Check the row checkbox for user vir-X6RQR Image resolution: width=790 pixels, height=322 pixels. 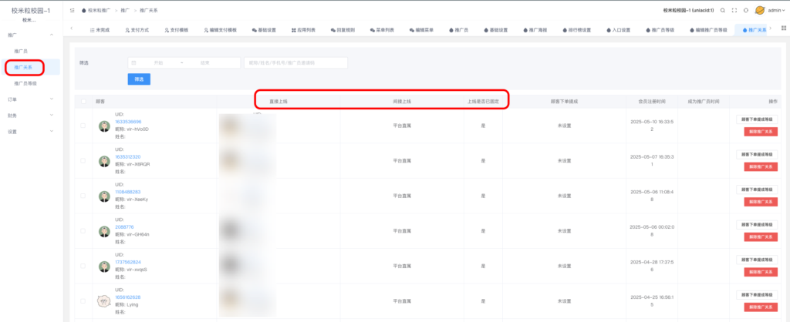coord(83,161)
